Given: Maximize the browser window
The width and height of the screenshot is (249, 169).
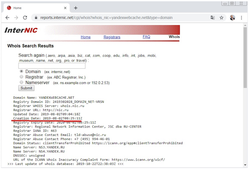Looking at the screenshot, I should (x=232, y=3).
